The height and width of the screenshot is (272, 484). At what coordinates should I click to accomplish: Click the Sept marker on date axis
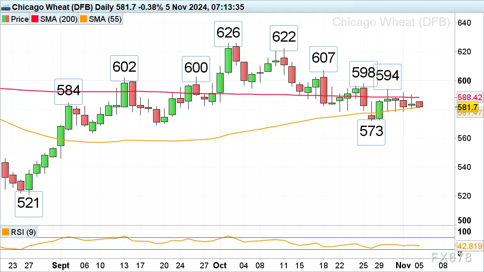tap(61, 265)
